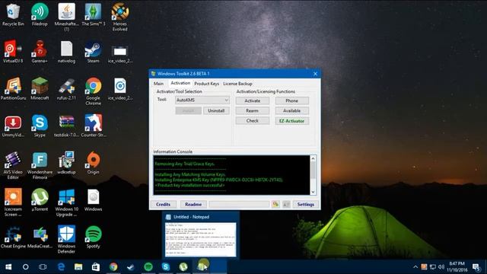Screen dimensions: 487x274
Task: Select the MediaCreationTool desktop icon
Action: click(x=40, y=237)
